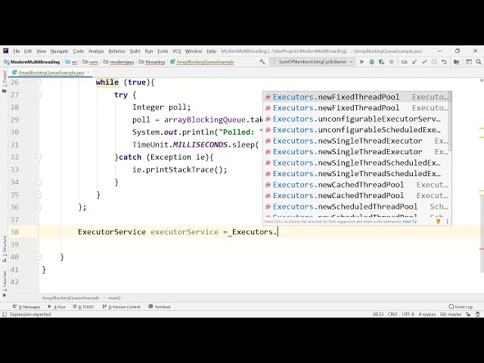The image size is (484, 363).
Task: Open the Terminal tool window
Action: click(160, 307)
